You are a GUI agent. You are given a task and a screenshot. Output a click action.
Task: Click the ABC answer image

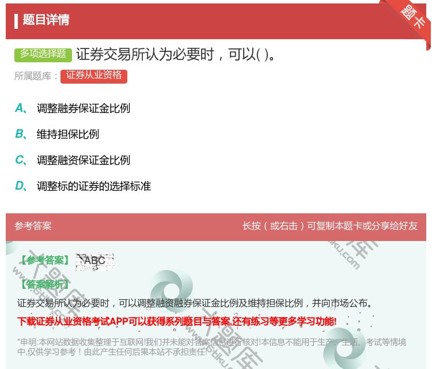[94, 261]
